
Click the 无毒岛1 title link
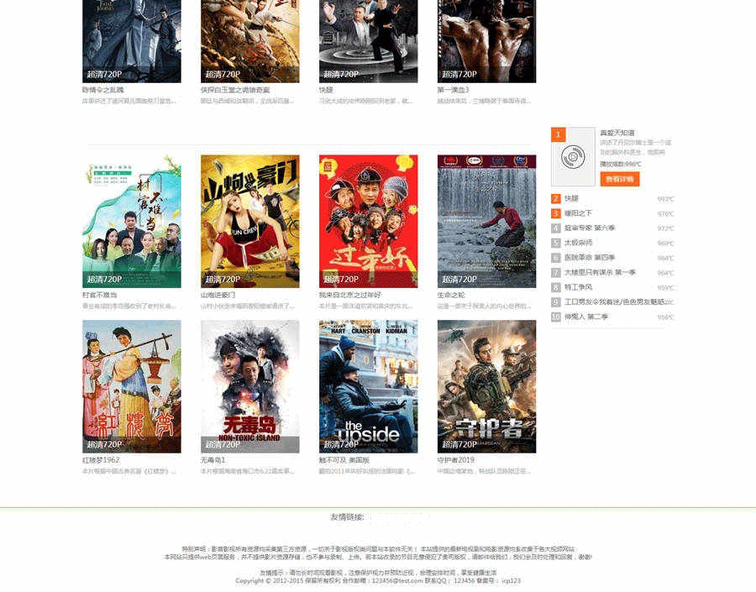click(213, 460)
